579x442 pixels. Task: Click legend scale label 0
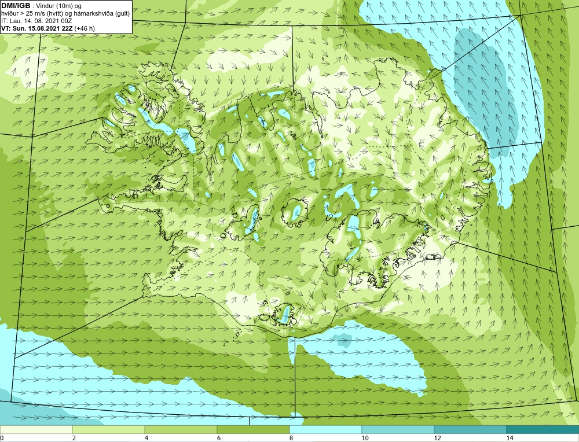2,438
